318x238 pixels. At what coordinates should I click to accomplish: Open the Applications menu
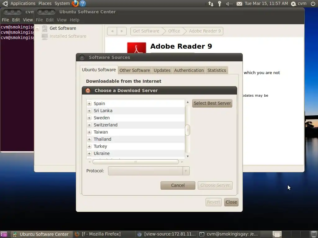pyautogui.click(x=23, y=3)
